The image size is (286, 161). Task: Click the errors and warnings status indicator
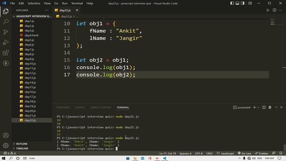click(10, 153)
